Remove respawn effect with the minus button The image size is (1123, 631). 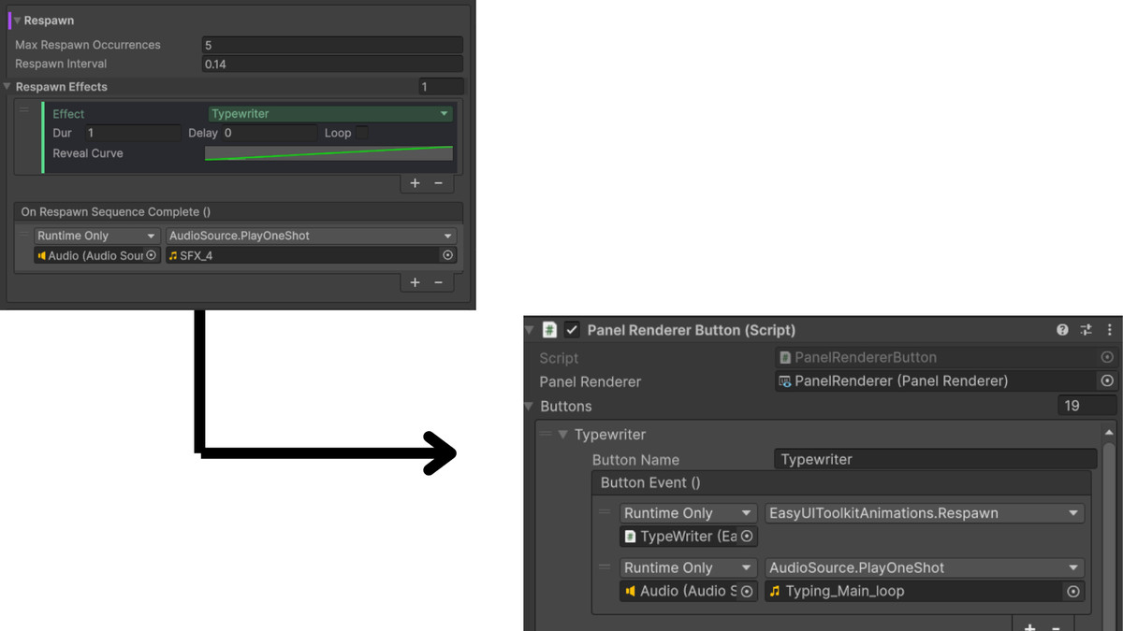click(438, 183)
